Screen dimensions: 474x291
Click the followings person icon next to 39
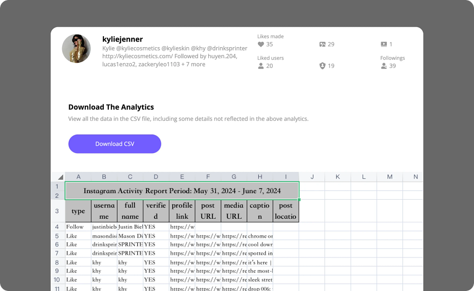point(384,66)
